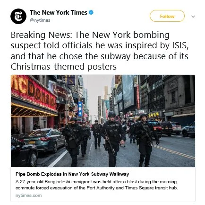The image size is (205, 205).
Task: Follow The New York Times account
Action: coord(167,16)
